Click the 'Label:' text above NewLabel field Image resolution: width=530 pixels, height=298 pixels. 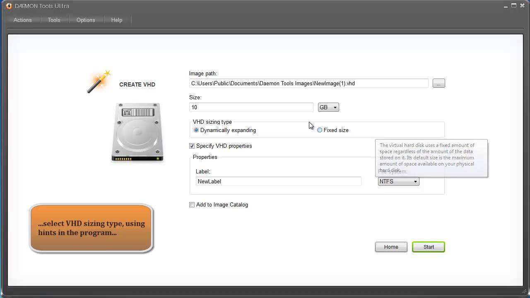pyautogui.click(x=203, y=171)
